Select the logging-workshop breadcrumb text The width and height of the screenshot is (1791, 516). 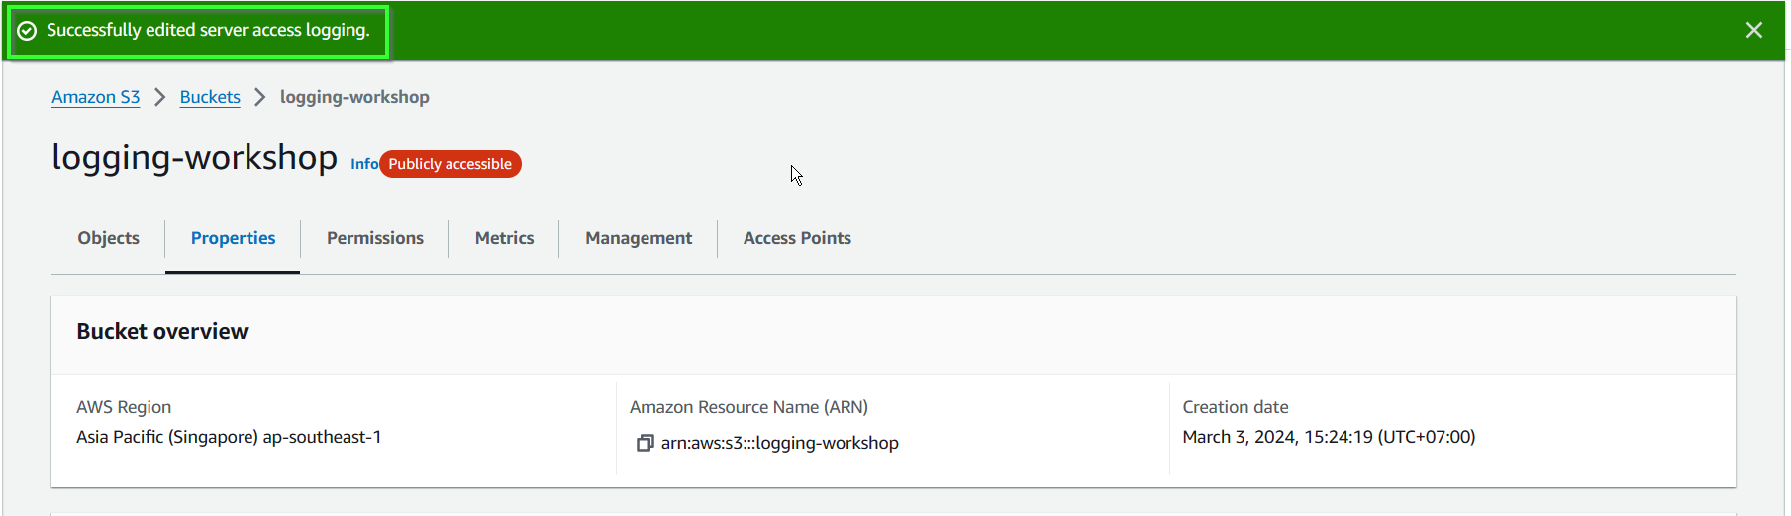(354, 97)
